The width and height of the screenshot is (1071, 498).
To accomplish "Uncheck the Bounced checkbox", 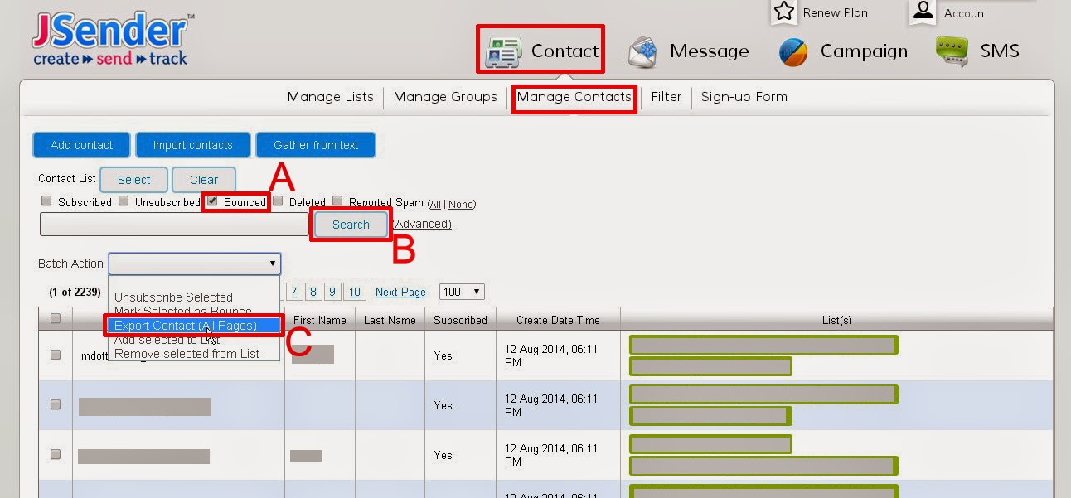I will pyautogui.click(x=212, y=201).
